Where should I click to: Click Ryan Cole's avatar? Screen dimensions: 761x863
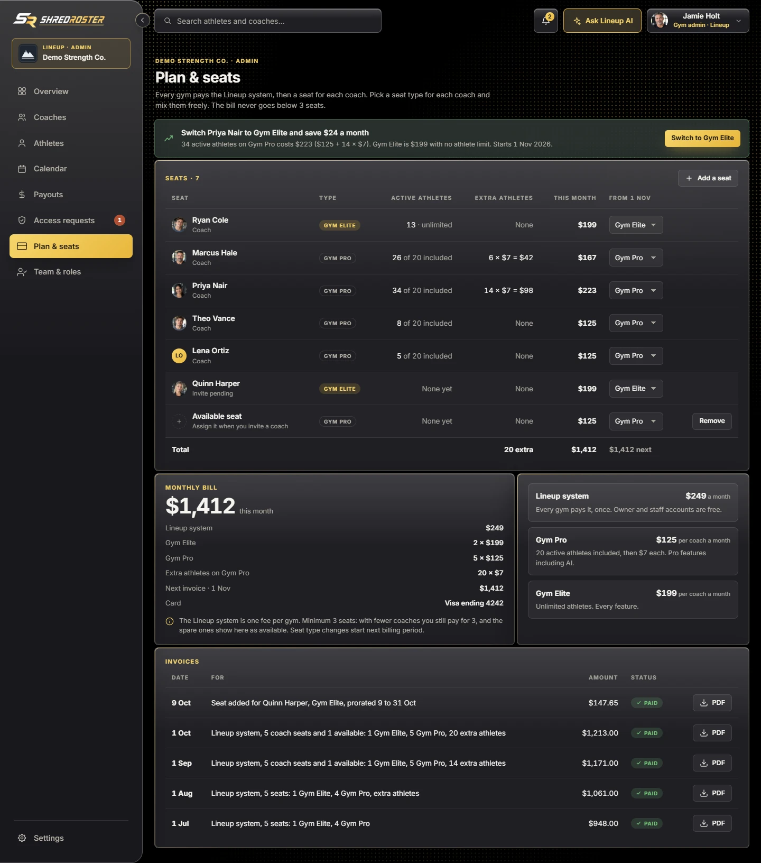coord(179,225)
